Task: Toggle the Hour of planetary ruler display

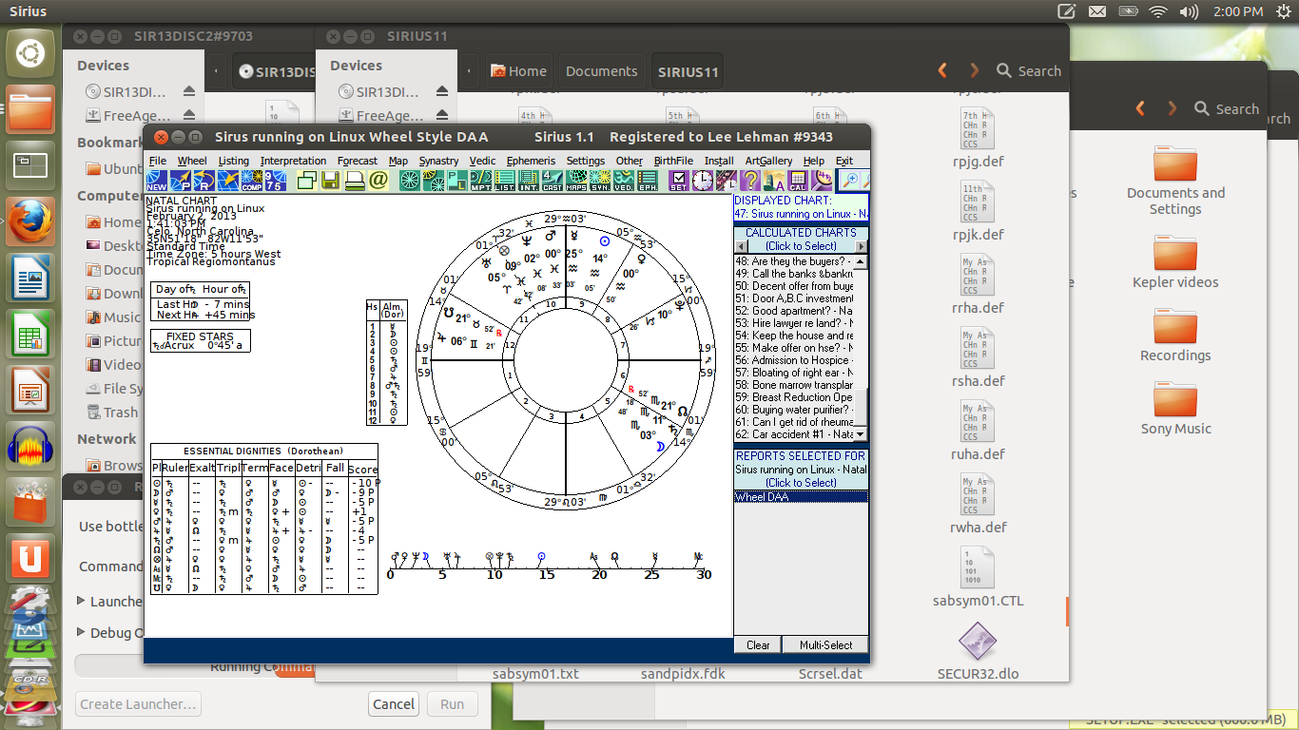Action: 224,289
